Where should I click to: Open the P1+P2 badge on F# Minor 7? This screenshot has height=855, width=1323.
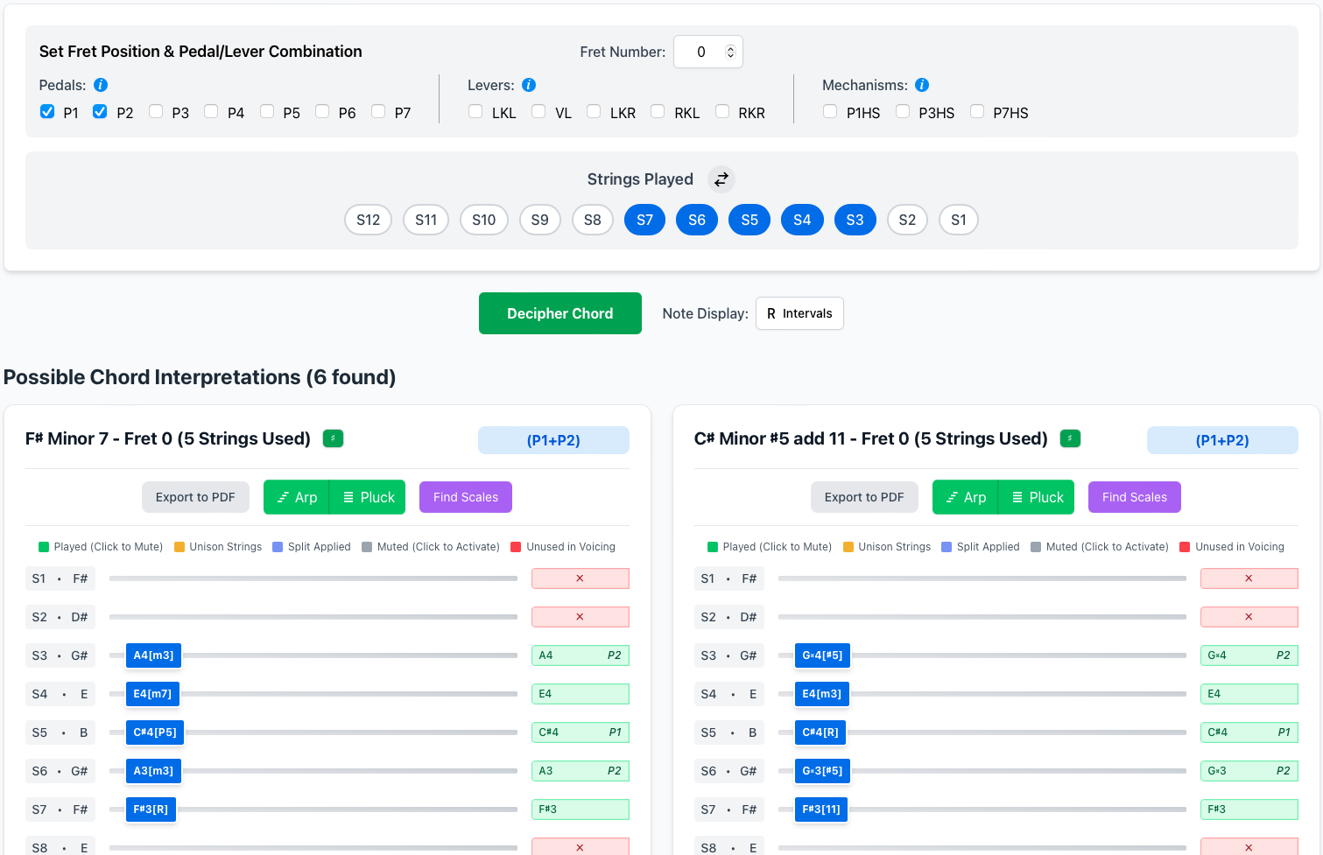[x=553, y=440]
